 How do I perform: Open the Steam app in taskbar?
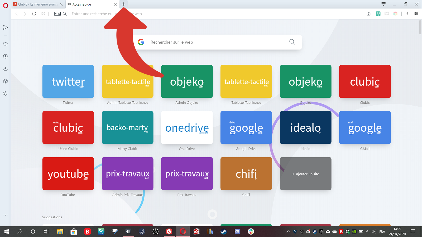click(x=223, y=232)
